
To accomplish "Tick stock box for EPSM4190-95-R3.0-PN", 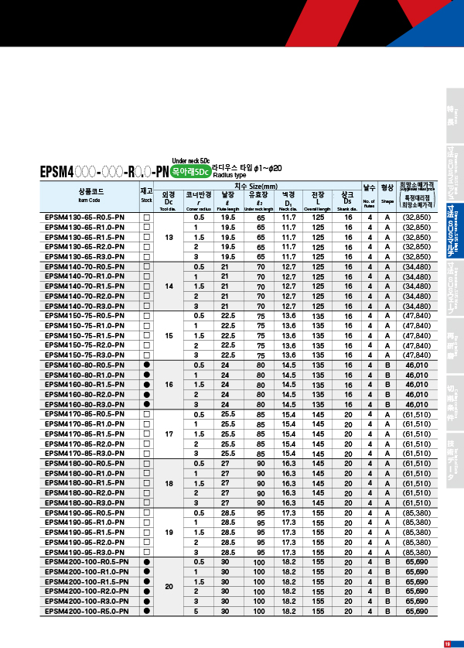I will tap(147, 552).
